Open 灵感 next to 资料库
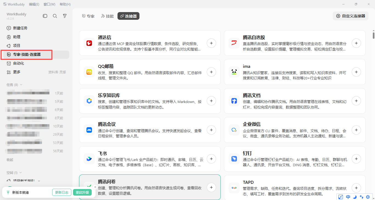This screenshot has height=200, width=375. click(x=63, y=72)
